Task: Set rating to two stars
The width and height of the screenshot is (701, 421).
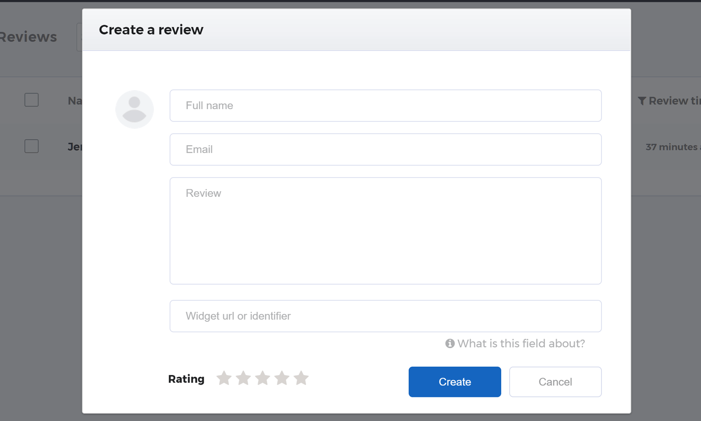Action: (243, 378)
